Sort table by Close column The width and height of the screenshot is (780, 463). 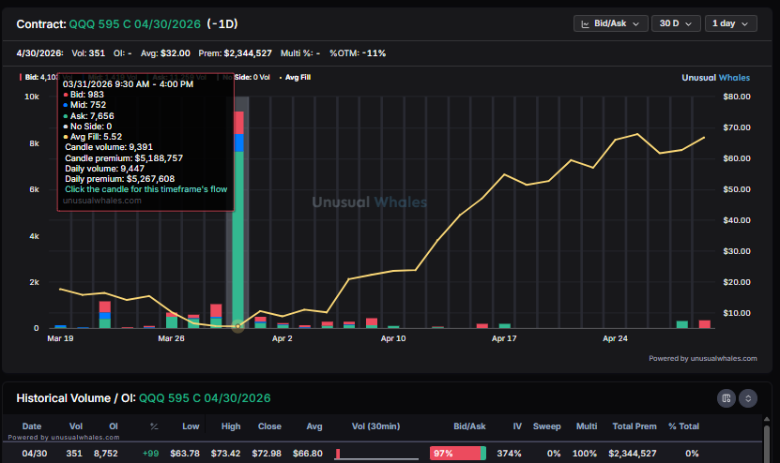(269, 426)
